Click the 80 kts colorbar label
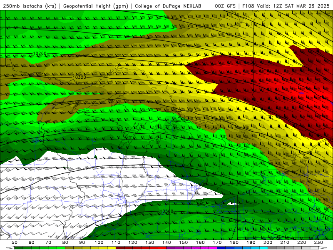 (65, 242)
